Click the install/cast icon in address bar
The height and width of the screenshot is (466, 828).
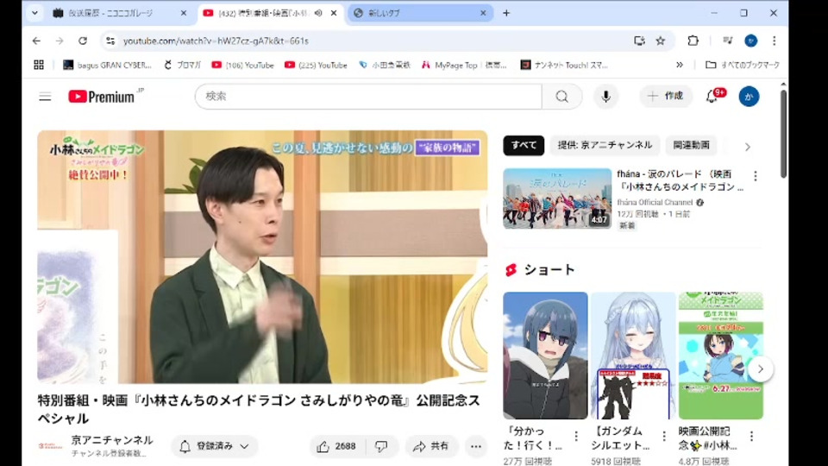[x=639, y=41]
